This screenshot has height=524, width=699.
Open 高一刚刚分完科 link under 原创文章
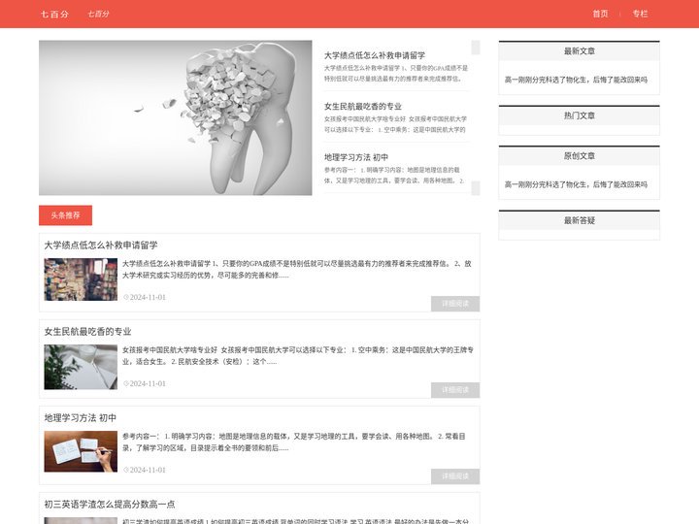[576, 184]
